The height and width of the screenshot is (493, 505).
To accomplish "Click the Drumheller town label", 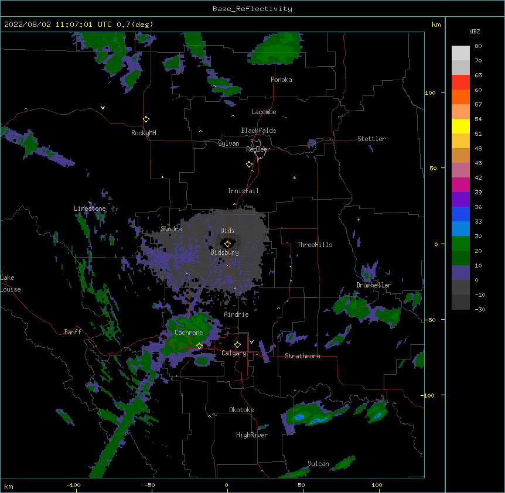I will 374,285.
